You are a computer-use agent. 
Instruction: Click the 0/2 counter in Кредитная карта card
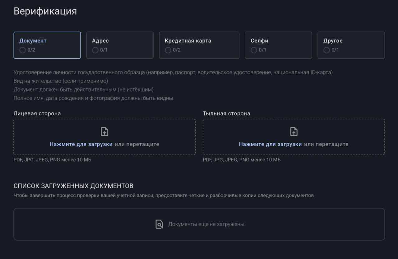pyautogui.click(x=177, y=50)
